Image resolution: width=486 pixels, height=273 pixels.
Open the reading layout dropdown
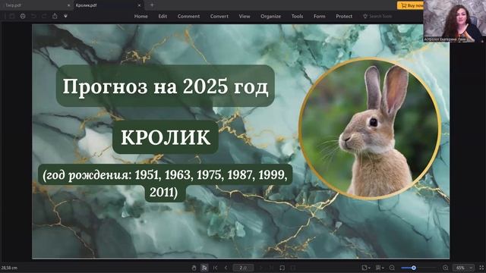pyautogui.click(x=380, y=268)
